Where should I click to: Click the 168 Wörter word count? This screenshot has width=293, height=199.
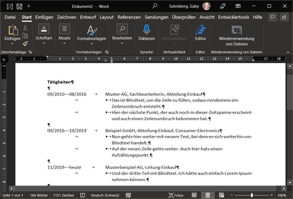click(x=39, y=195)
